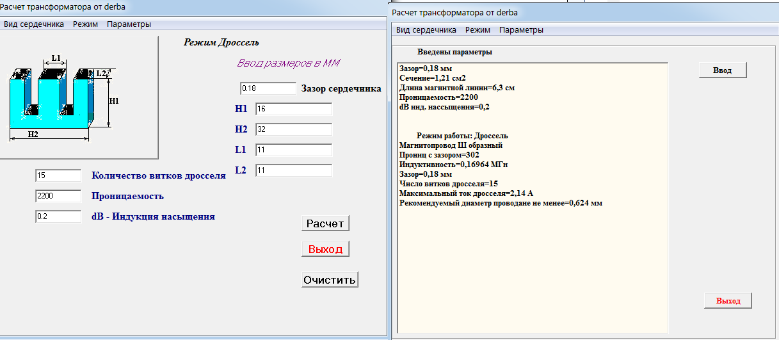Viewport: 779px width, 340px height.
Task: Click the H2 label beside its field
Action: coord(241,130)
